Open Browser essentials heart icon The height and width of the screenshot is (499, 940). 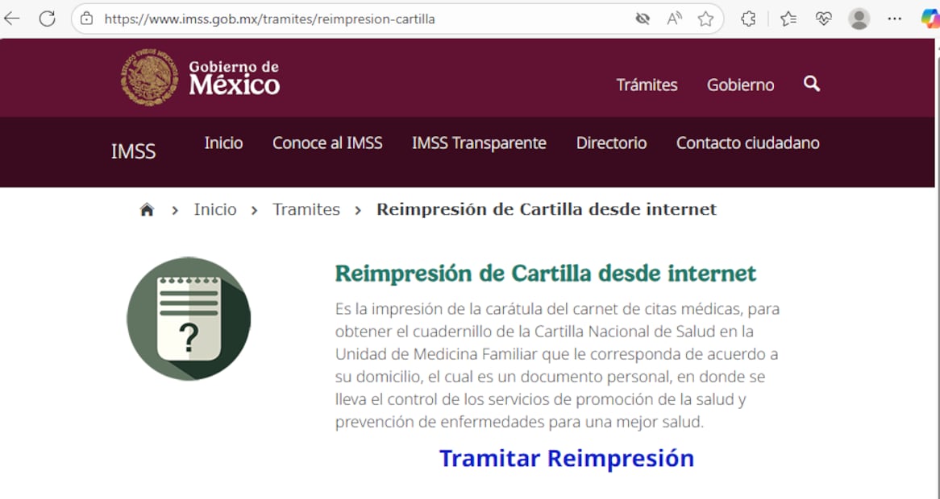(823, 18)
